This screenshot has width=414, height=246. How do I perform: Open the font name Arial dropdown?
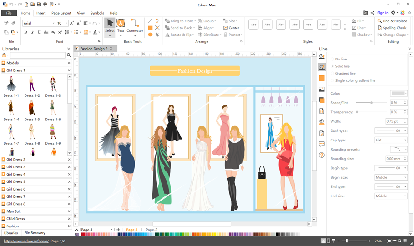pyautogui.click(x=54, y=23)
